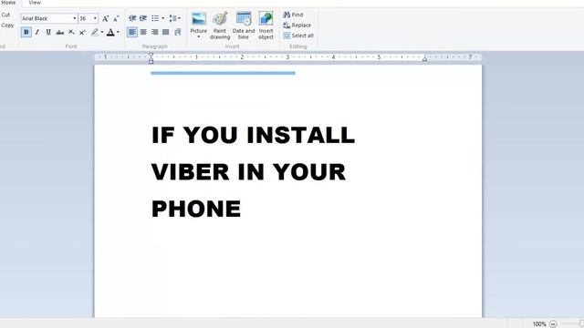Insert a Picture into document
Viewport: 584px width, 328px height.
point(199,25)
